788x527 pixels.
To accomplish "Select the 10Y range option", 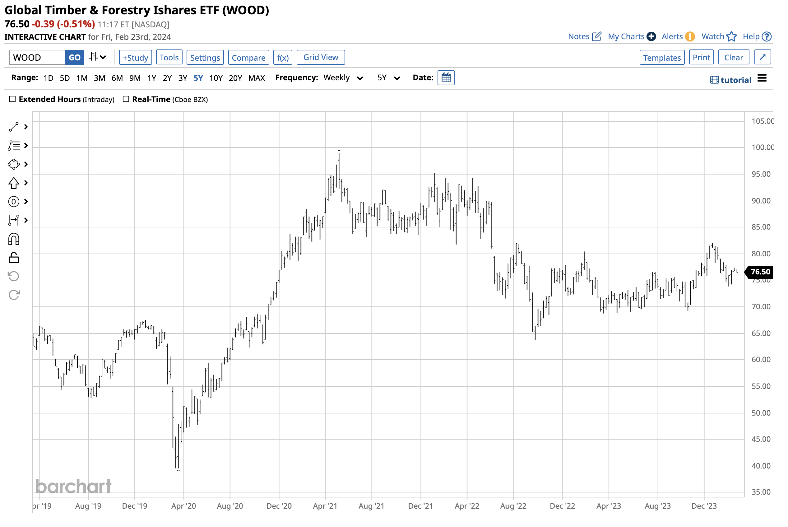I will (x=216, y=78).
